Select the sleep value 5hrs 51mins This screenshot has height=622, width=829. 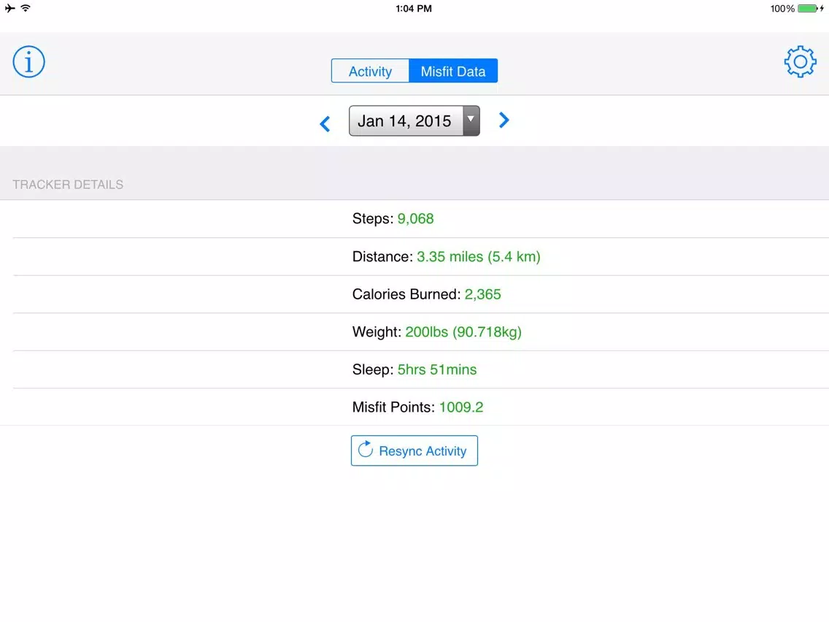point(436,369)
